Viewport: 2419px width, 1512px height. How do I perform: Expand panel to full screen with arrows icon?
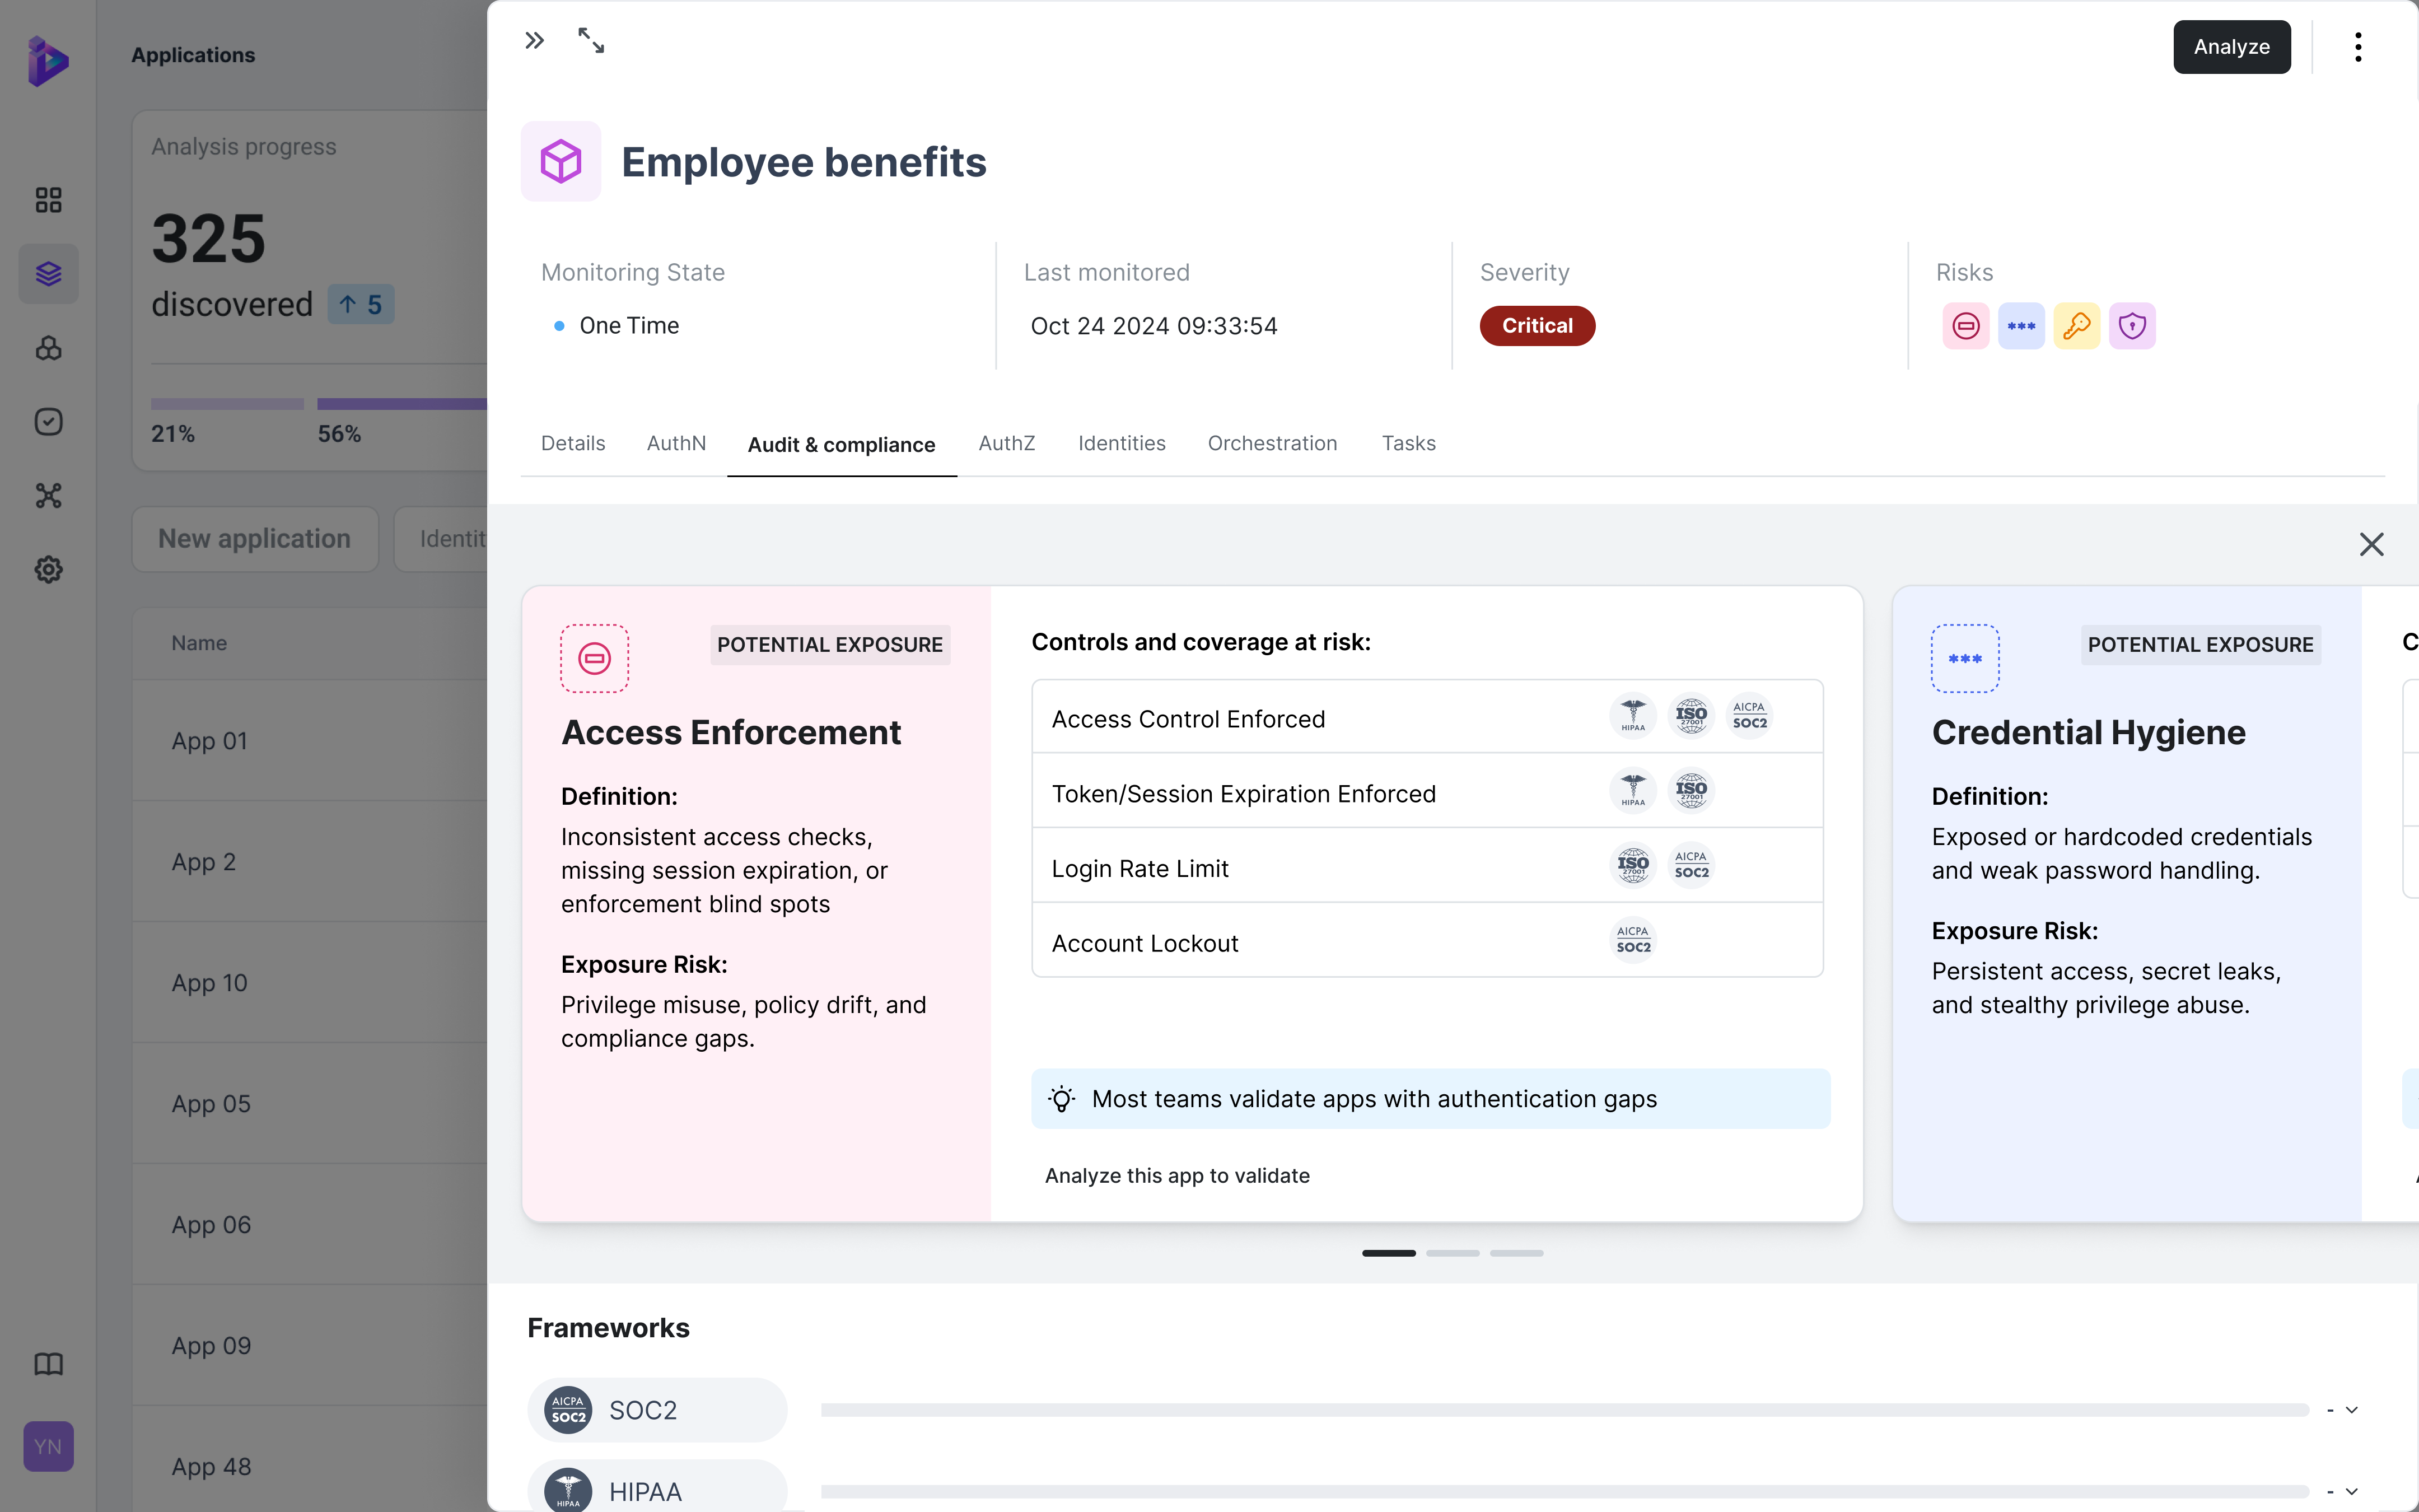pyautogui.click(x=591, y=41)
